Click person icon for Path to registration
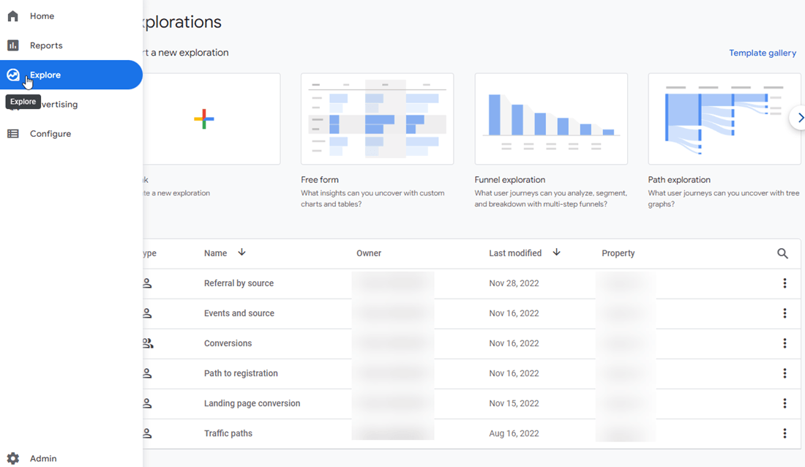This screenshot has width=805, height=467. click(x=147, y=373)
